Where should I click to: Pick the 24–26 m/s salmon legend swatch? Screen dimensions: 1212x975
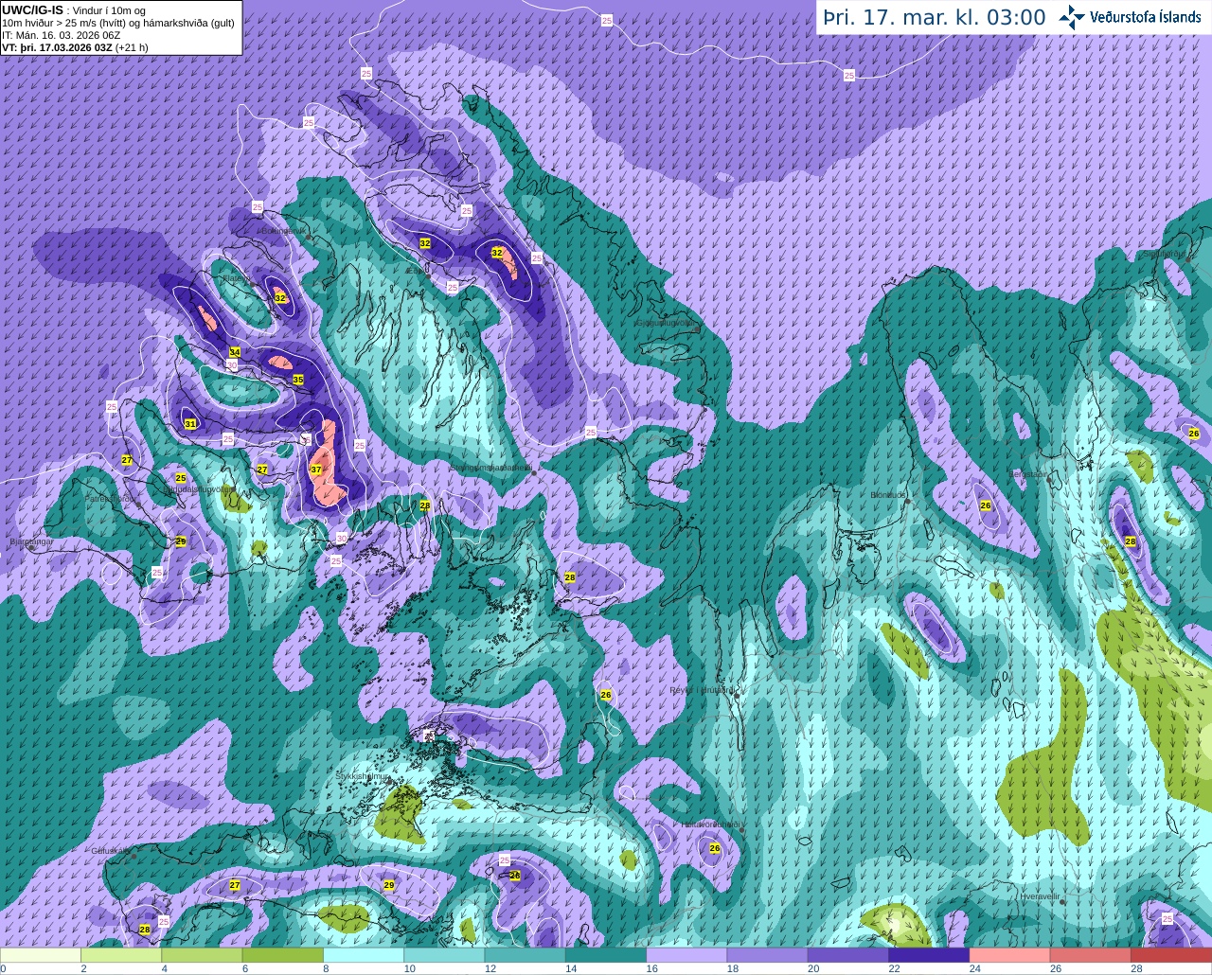(1010, 954)
